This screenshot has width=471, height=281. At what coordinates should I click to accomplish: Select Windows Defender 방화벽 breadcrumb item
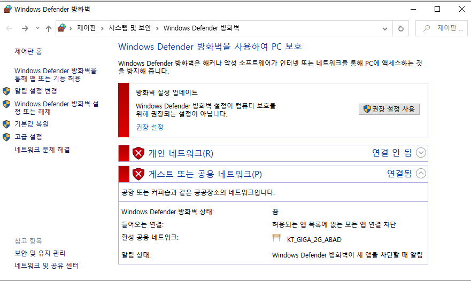201,28
